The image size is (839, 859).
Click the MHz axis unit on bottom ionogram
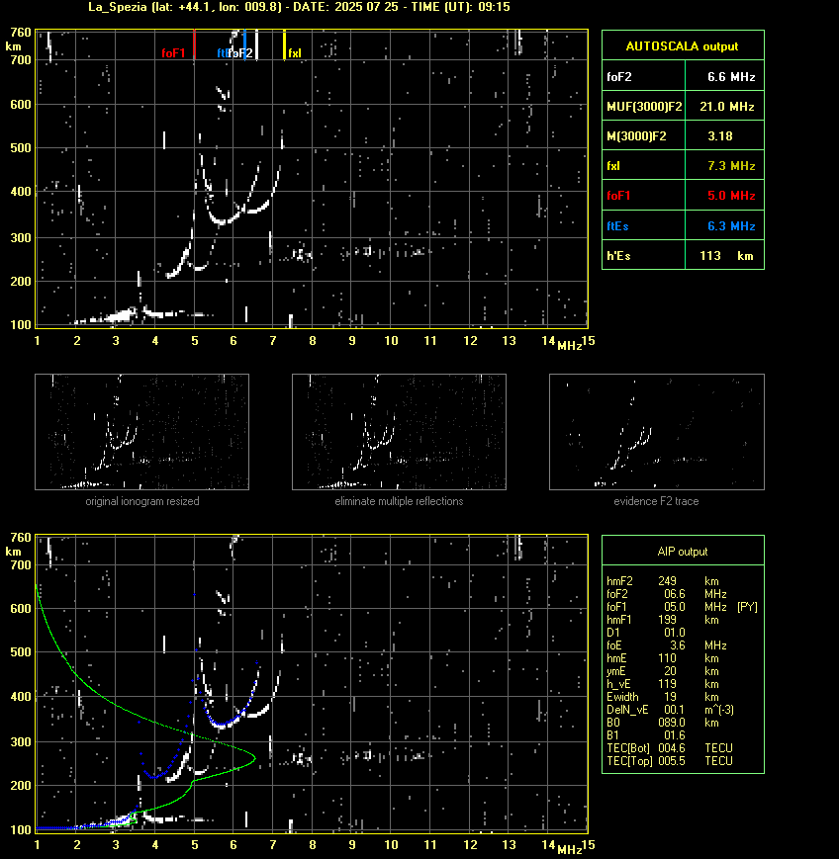click(x=569, y=850)
